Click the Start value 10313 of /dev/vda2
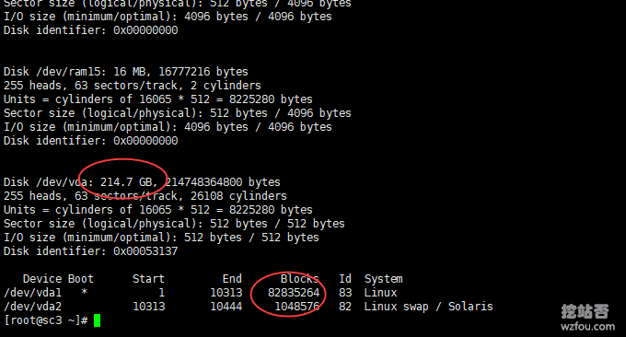Image resolution: width=626 pixels, height=337 pixels. coord(148,307)
